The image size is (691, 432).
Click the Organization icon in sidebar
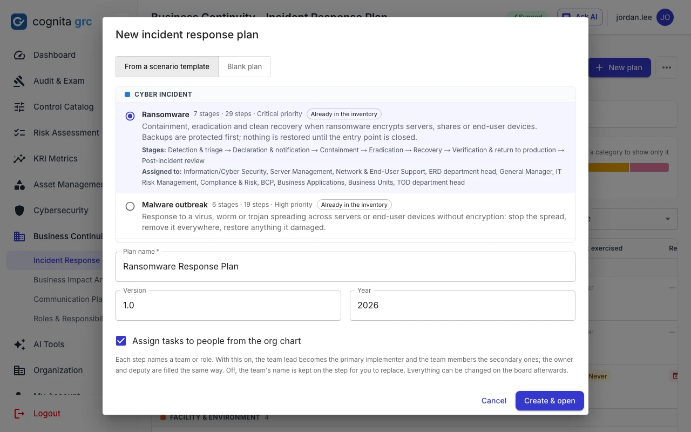[19, 370]
